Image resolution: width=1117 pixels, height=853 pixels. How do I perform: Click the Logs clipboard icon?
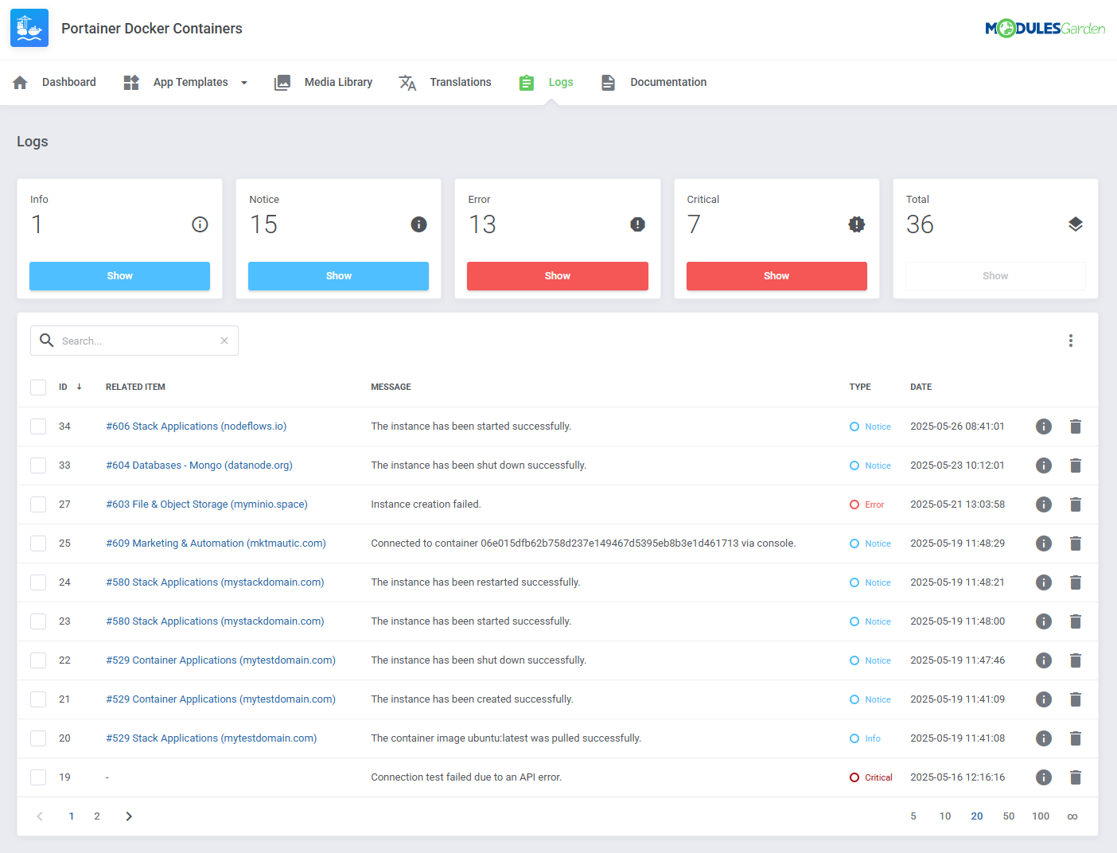coord(526,82)
